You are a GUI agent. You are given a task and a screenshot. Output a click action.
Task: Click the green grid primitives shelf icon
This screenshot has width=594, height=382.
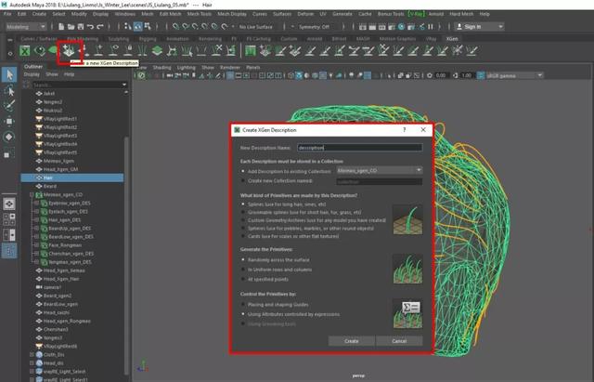251,50
